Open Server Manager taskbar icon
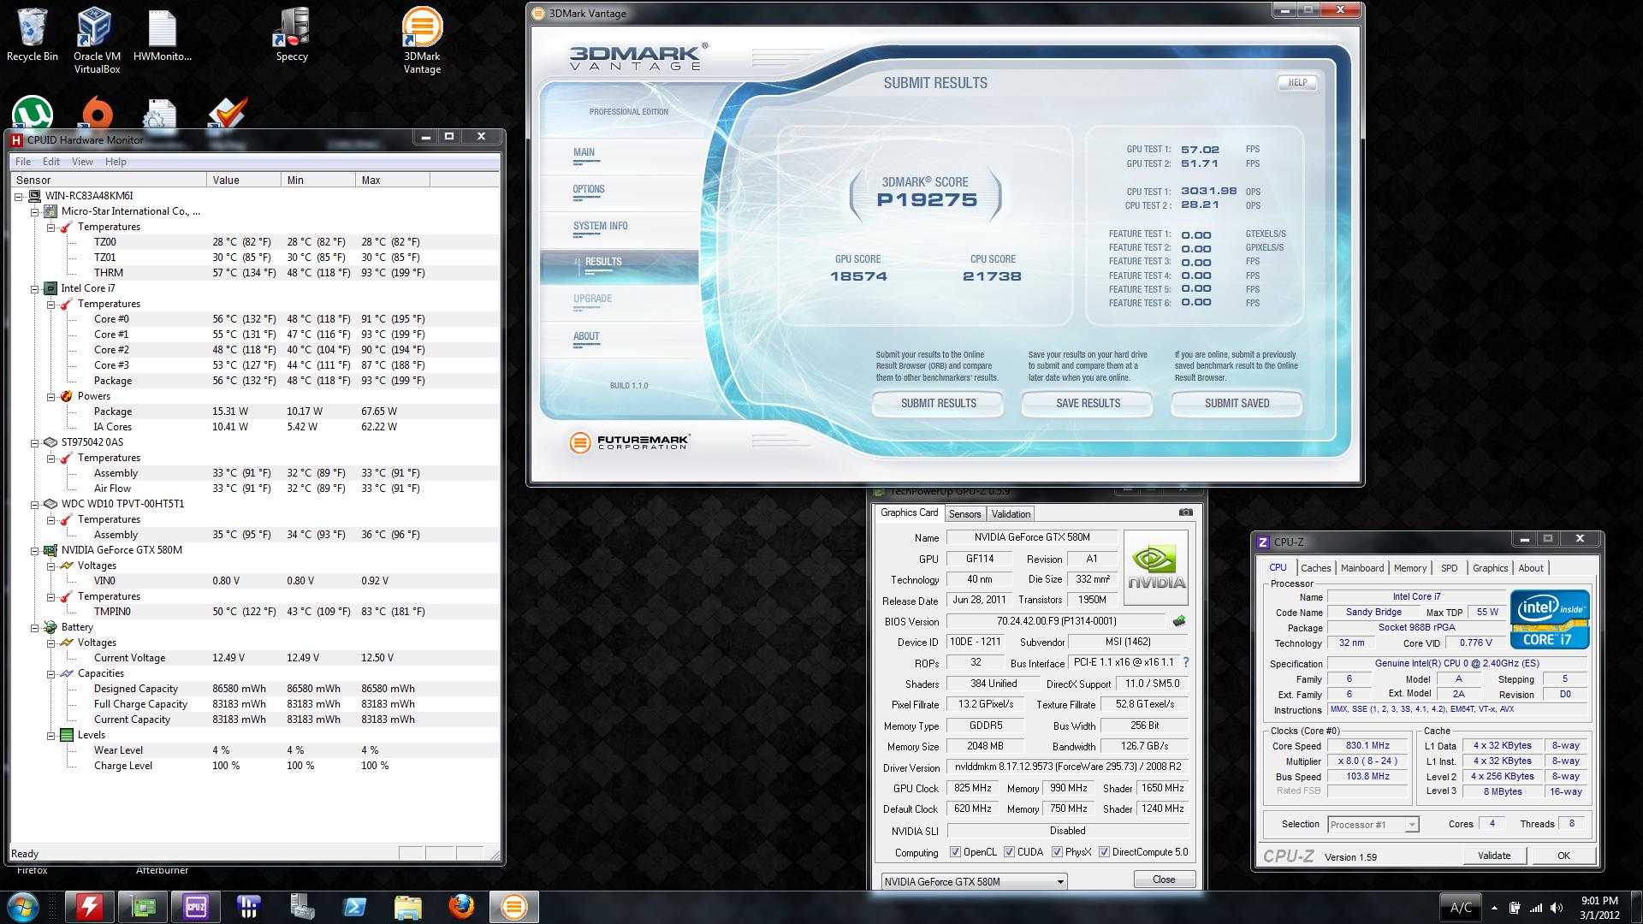This screenshot has height=924, width=1643. (302, 907)
